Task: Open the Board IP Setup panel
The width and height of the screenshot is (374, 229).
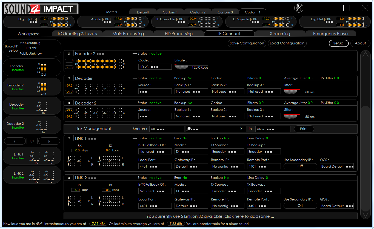Action: click(32, 48)
